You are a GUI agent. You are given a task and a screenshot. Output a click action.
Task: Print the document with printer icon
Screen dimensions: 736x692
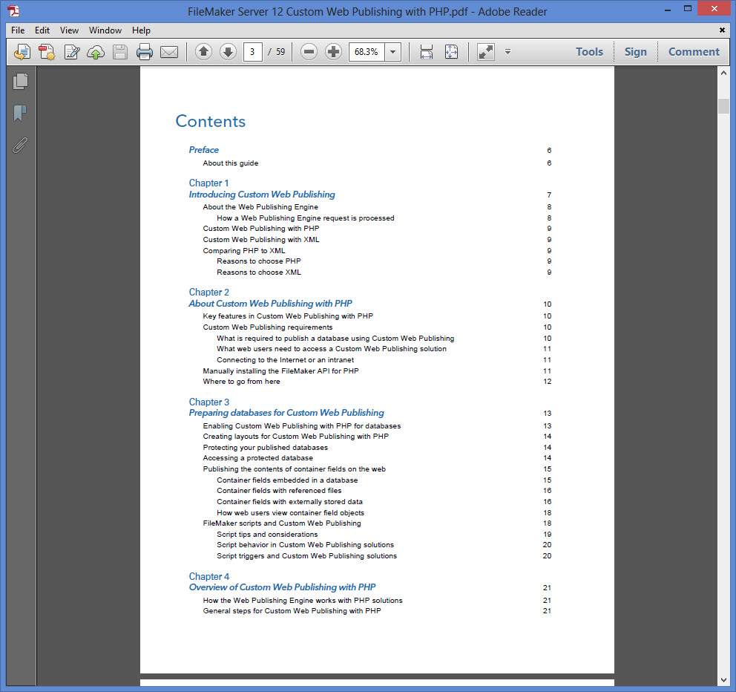[145, 52]
